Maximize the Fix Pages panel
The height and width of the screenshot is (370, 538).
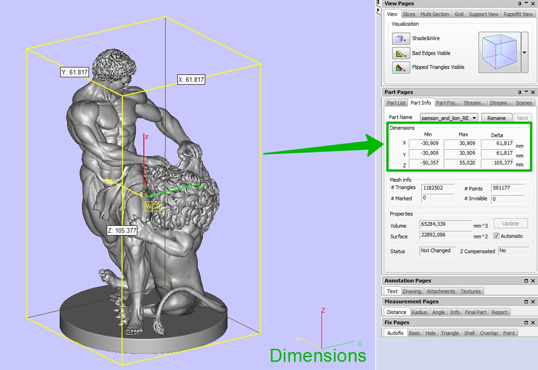526,322
